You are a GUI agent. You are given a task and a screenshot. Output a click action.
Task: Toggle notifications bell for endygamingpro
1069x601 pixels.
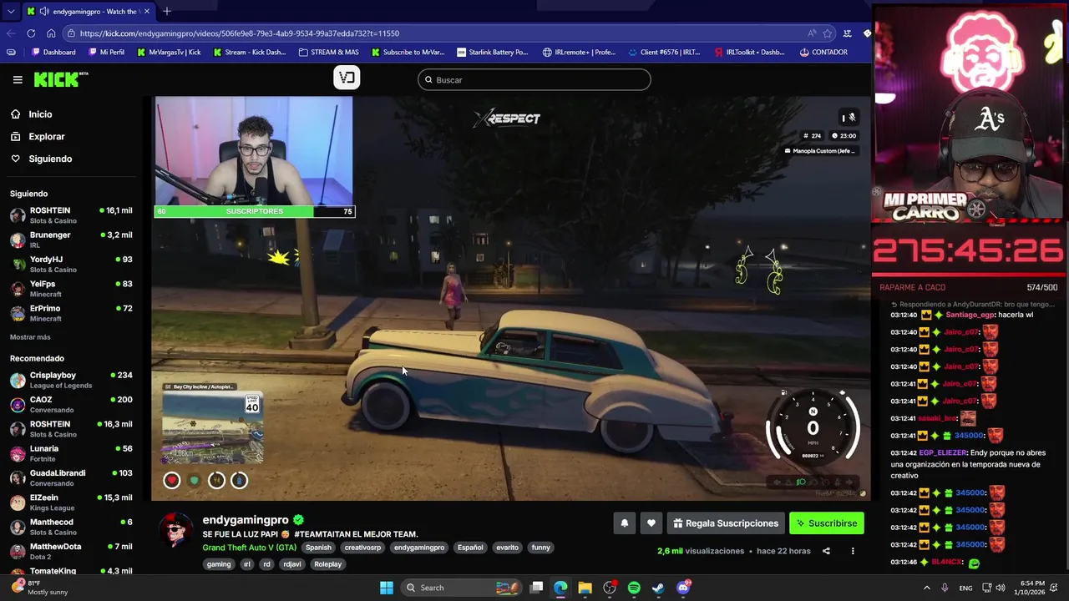624,523
